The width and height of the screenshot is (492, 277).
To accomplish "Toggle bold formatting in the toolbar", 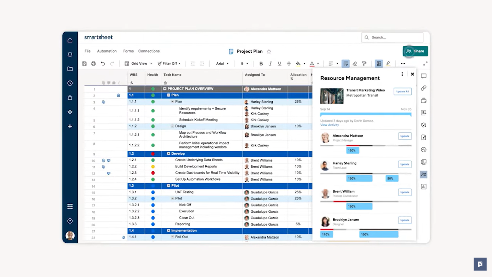I will [x=261, y=63].
